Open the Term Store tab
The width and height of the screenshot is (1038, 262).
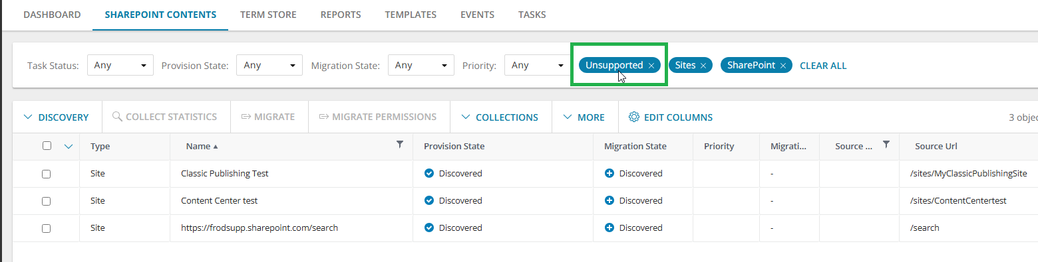coord(268,15)
